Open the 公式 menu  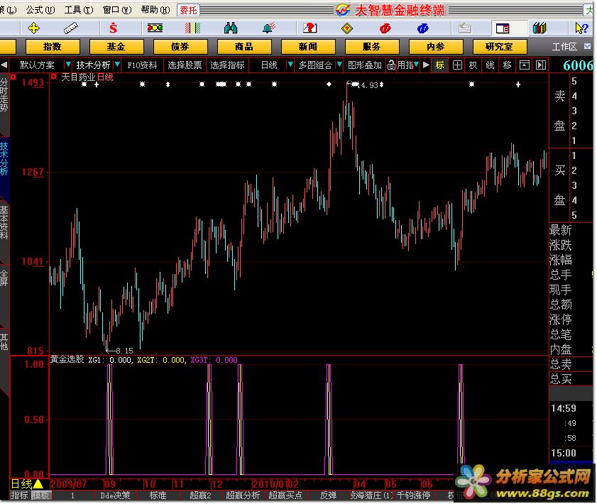point(40,9)
